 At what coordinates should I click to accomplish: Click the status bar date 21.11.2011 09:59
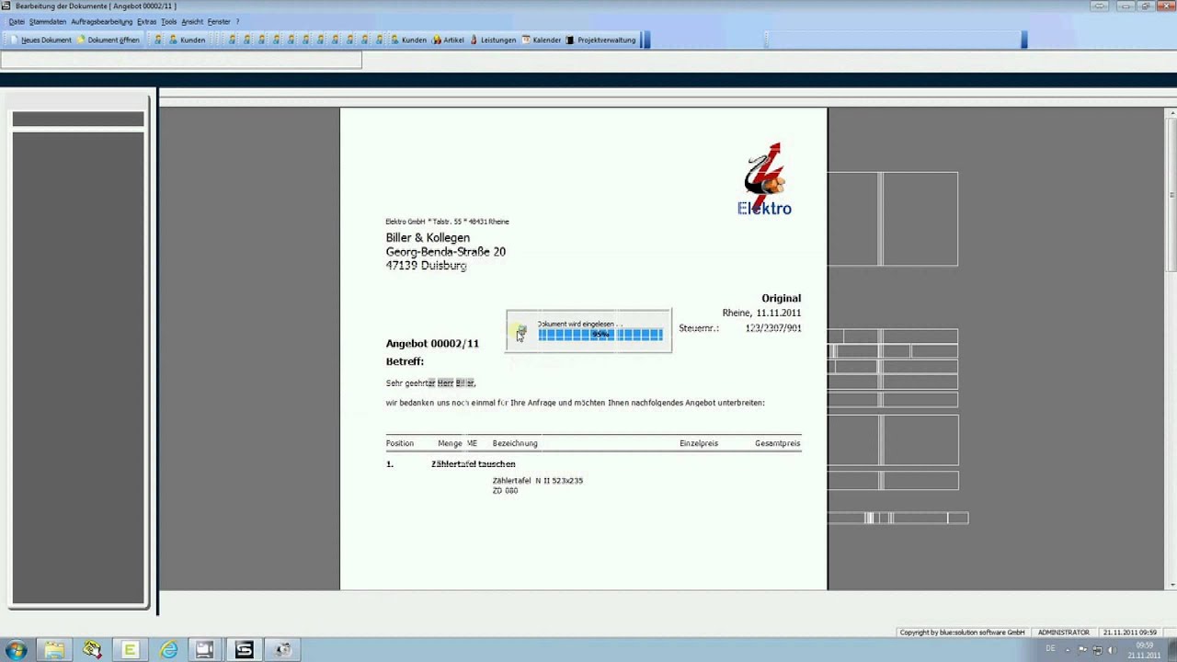(x=1130, y=633)
